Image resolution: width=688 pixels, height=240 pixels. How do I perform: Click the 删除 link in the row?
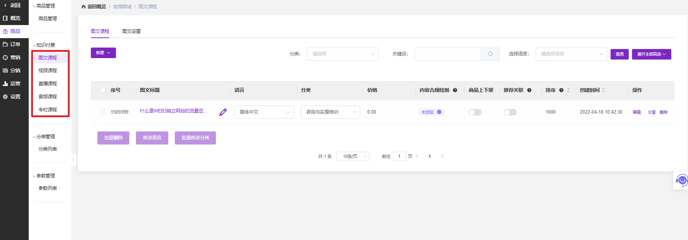point(663,112)
